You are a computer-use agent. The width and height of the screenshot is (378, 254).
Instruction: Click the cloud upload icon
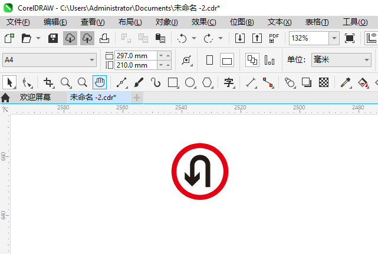point(87,38)
